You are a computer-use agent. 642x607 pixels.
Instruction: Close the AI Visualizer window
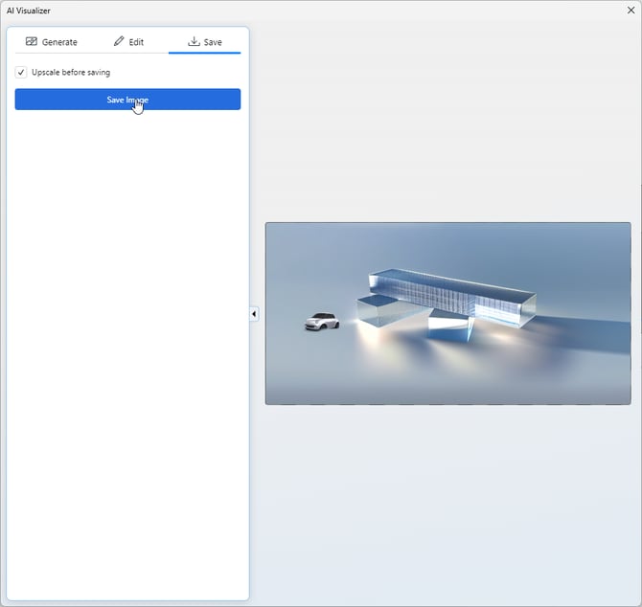pos(631,10)
